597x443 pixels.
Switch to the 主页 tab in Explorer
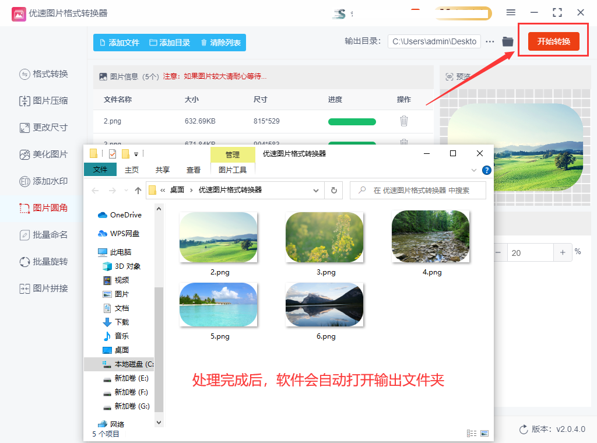click(132, 170)
